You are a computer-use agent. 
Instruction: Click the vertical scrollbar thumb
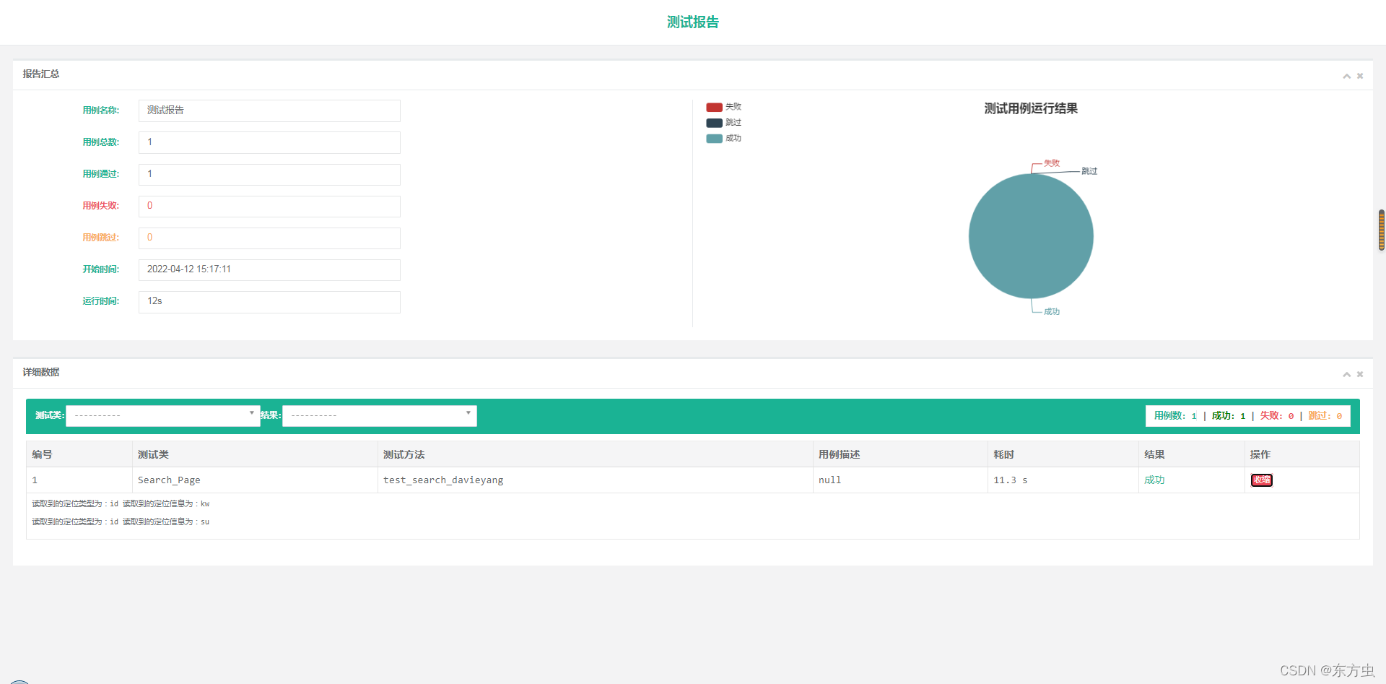(1381, 230)
